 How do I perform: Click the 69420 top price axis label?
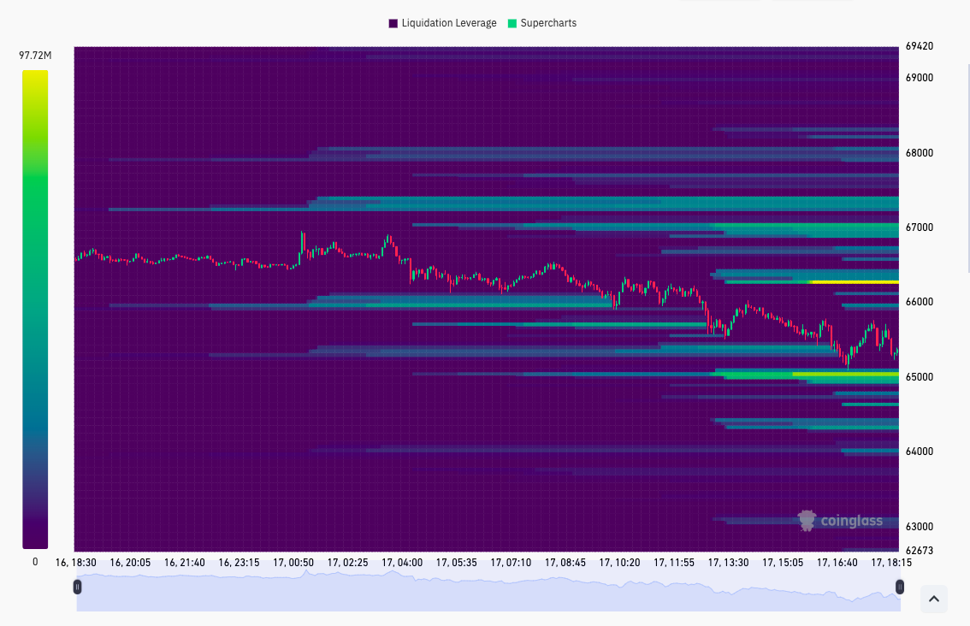pos(920,46)
